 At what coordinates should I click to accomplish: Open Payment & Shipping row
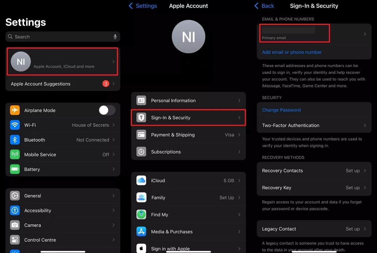coord(188,135)
